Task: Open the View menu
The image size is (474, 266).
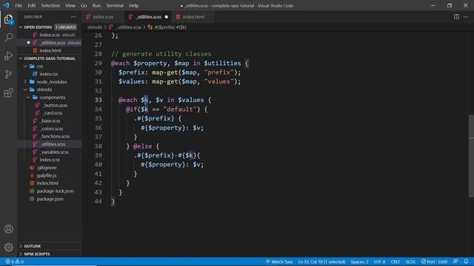Action: pyautogui.click(x=70, y=5)
